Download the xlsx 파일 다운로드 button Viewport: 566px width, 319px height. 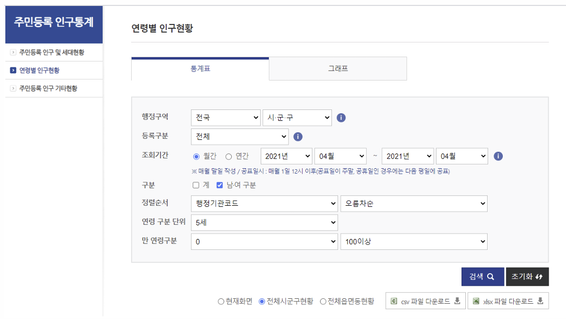(508, 301)
